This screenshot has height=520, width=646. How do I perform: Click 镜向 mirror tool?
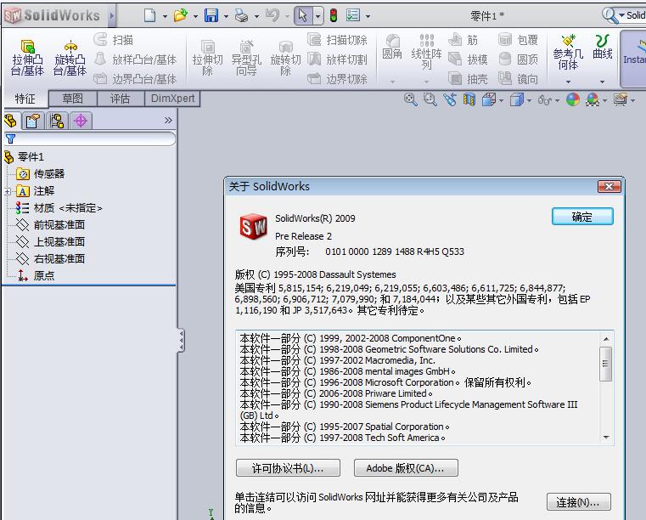(519, 78)
